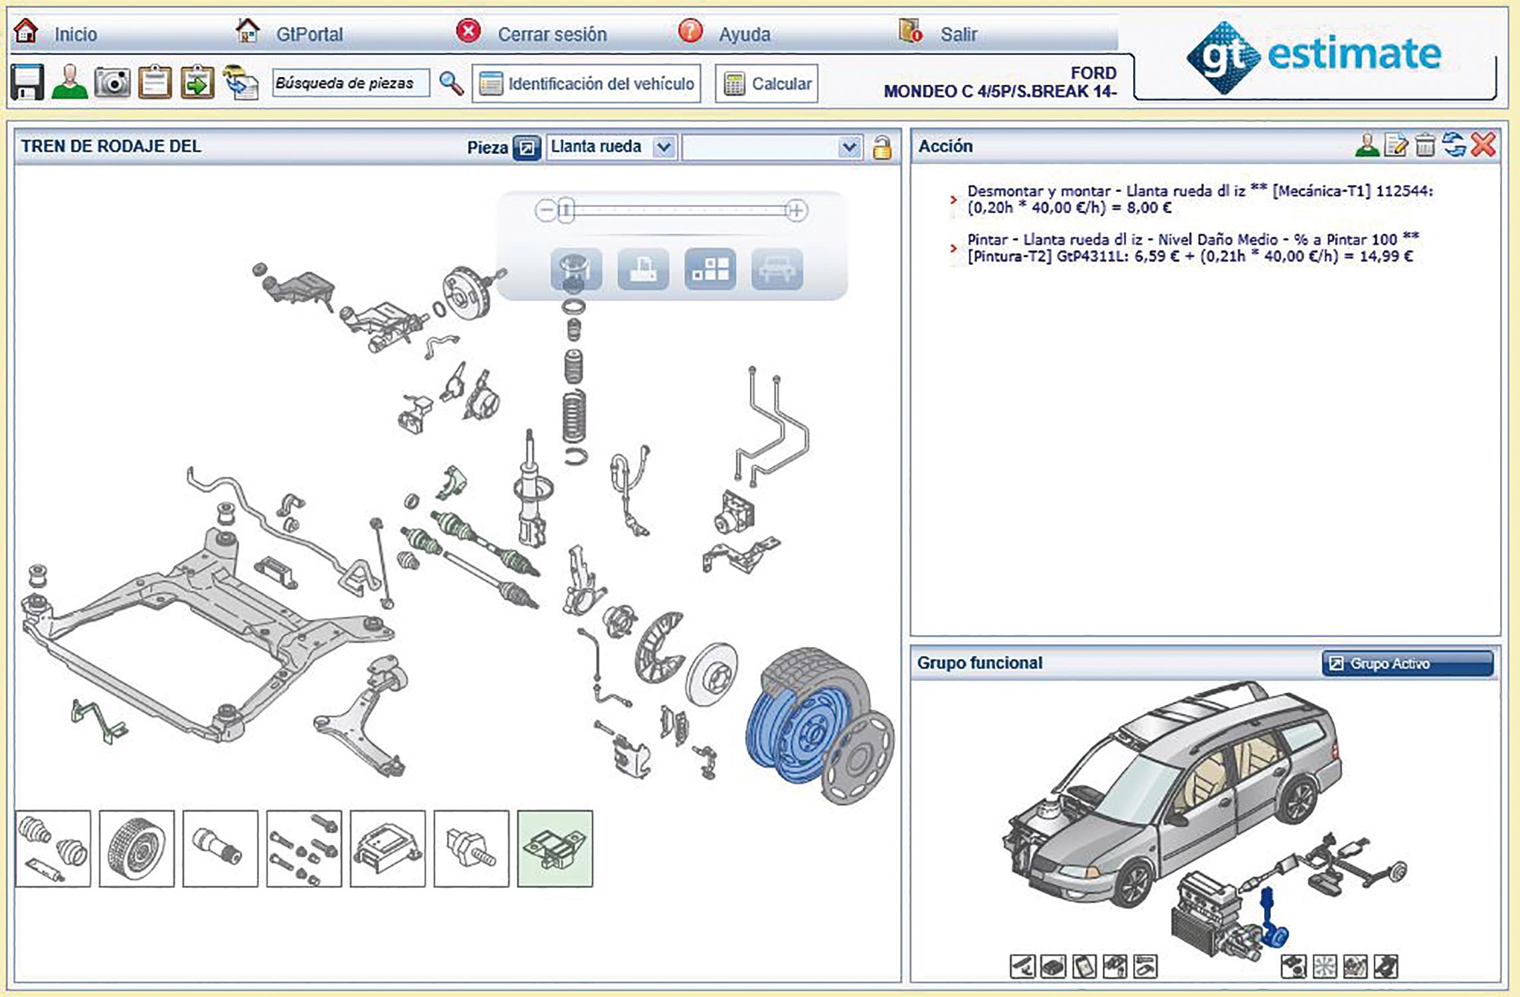The image size is (1520, 997).
Task: Select the Pintar - Llanta rueda dl iz action text
Action: coord(1193,248)
